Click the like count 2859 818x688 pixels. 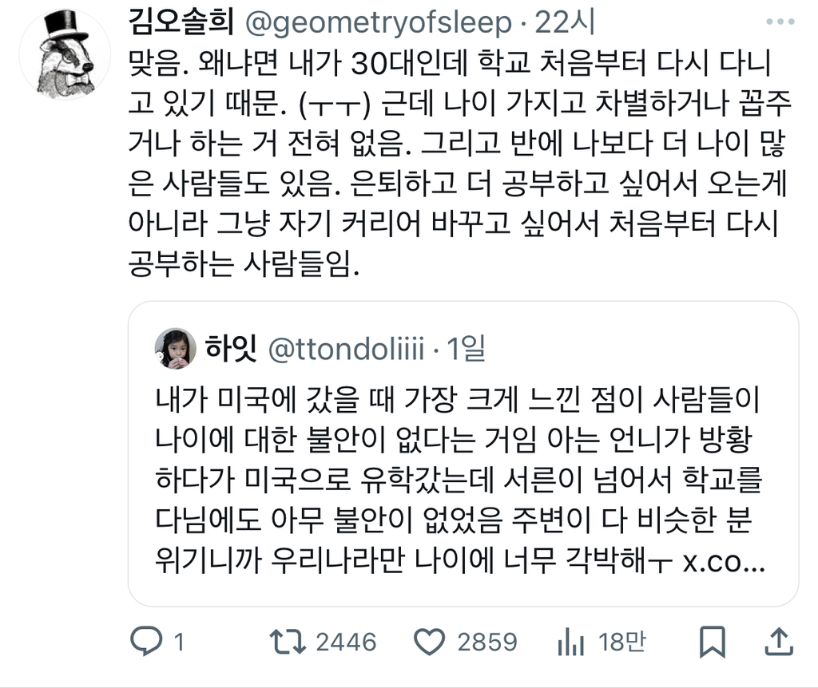[x=486, y=641]
